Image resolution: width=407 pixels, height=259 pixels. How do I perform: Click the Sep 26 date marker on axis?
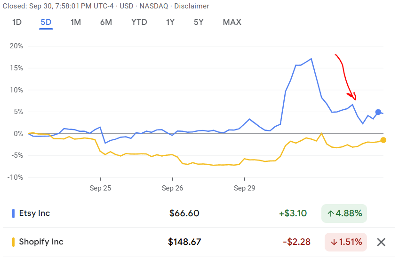pyautogui.click(x=172, y=188)
